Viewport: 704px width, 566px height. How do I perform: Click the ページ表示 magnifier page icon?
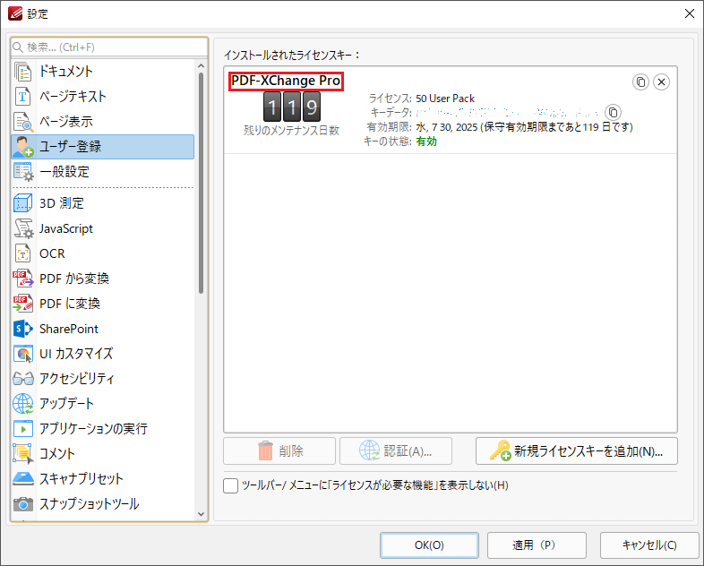[23, 122]
